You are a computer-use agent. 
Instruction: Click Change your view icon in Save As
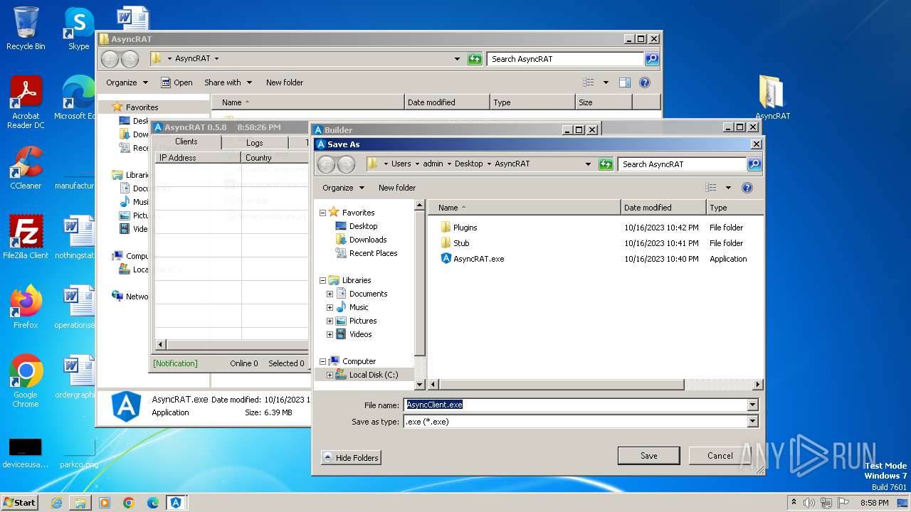710,188
